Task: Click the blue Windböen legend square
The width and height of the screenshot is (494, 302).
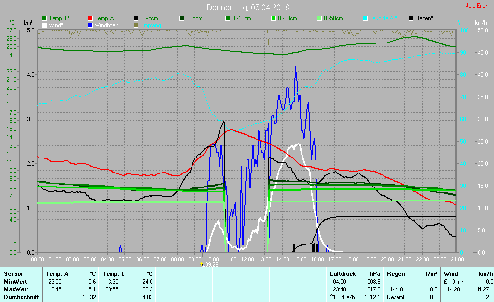Action: coord(91,25)
